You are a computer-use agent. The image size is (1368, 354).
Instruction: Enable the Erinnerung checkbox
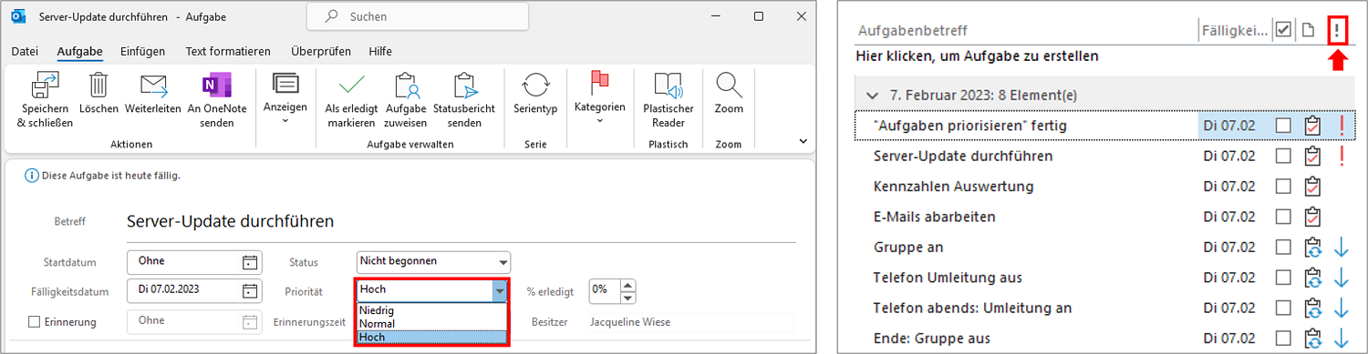[x=35, y=321]
